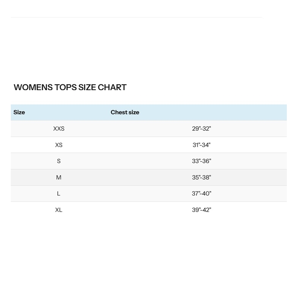Click the Size column header
This screenshot has width=298, height=298.
19,112
